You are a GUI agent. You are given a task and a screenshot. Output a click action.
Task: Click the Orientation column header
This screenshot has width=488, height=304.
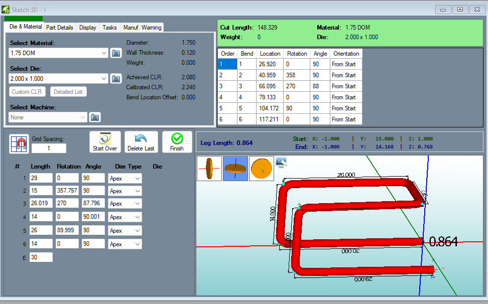click(x=346, y=54)
